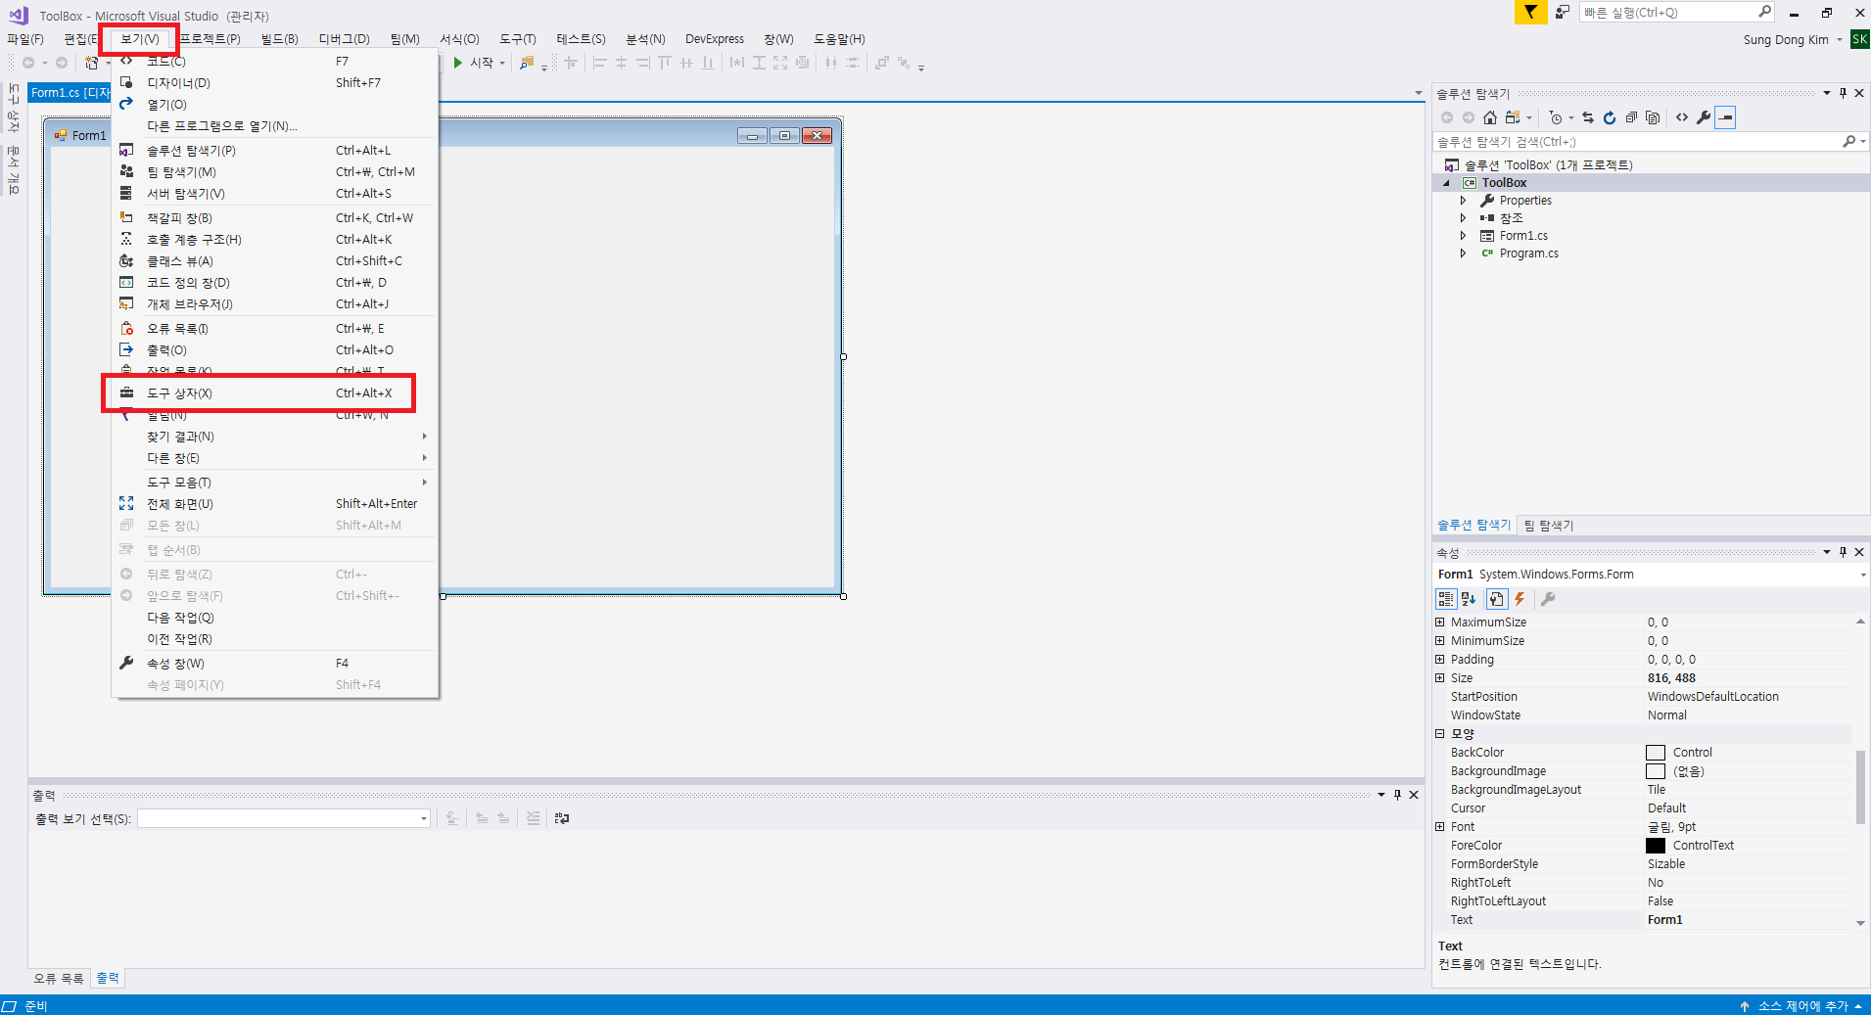The width and height of the screenshot is (1871, 1015).
Task: Click the Form1.cs designer document tab
Action: [70, 93]
